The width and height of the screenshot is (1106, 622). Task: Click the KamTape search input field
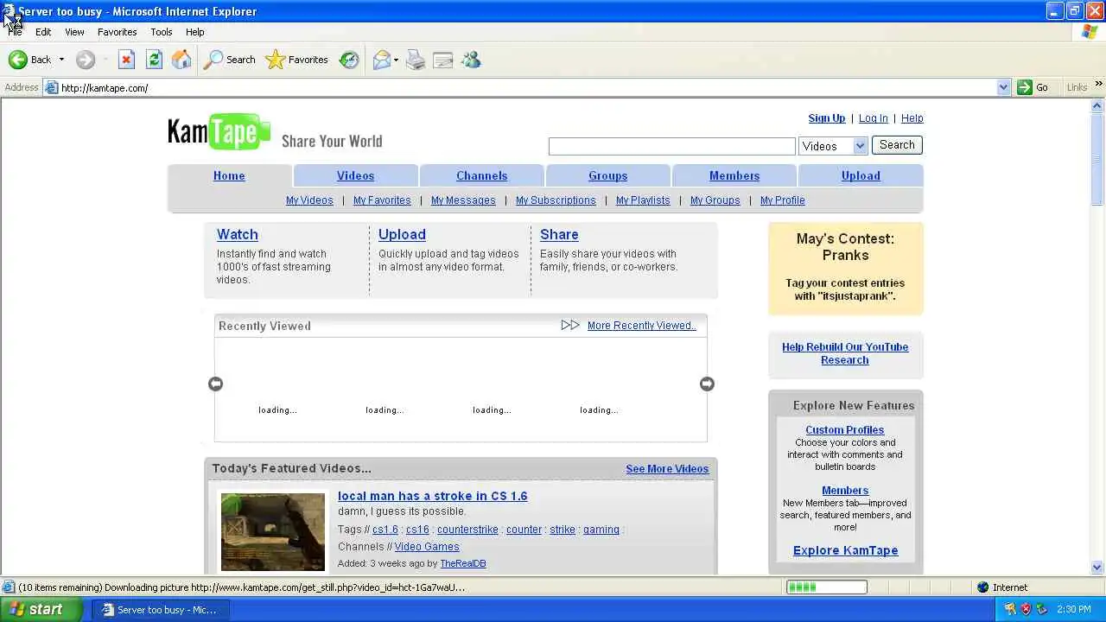point(671,146)
